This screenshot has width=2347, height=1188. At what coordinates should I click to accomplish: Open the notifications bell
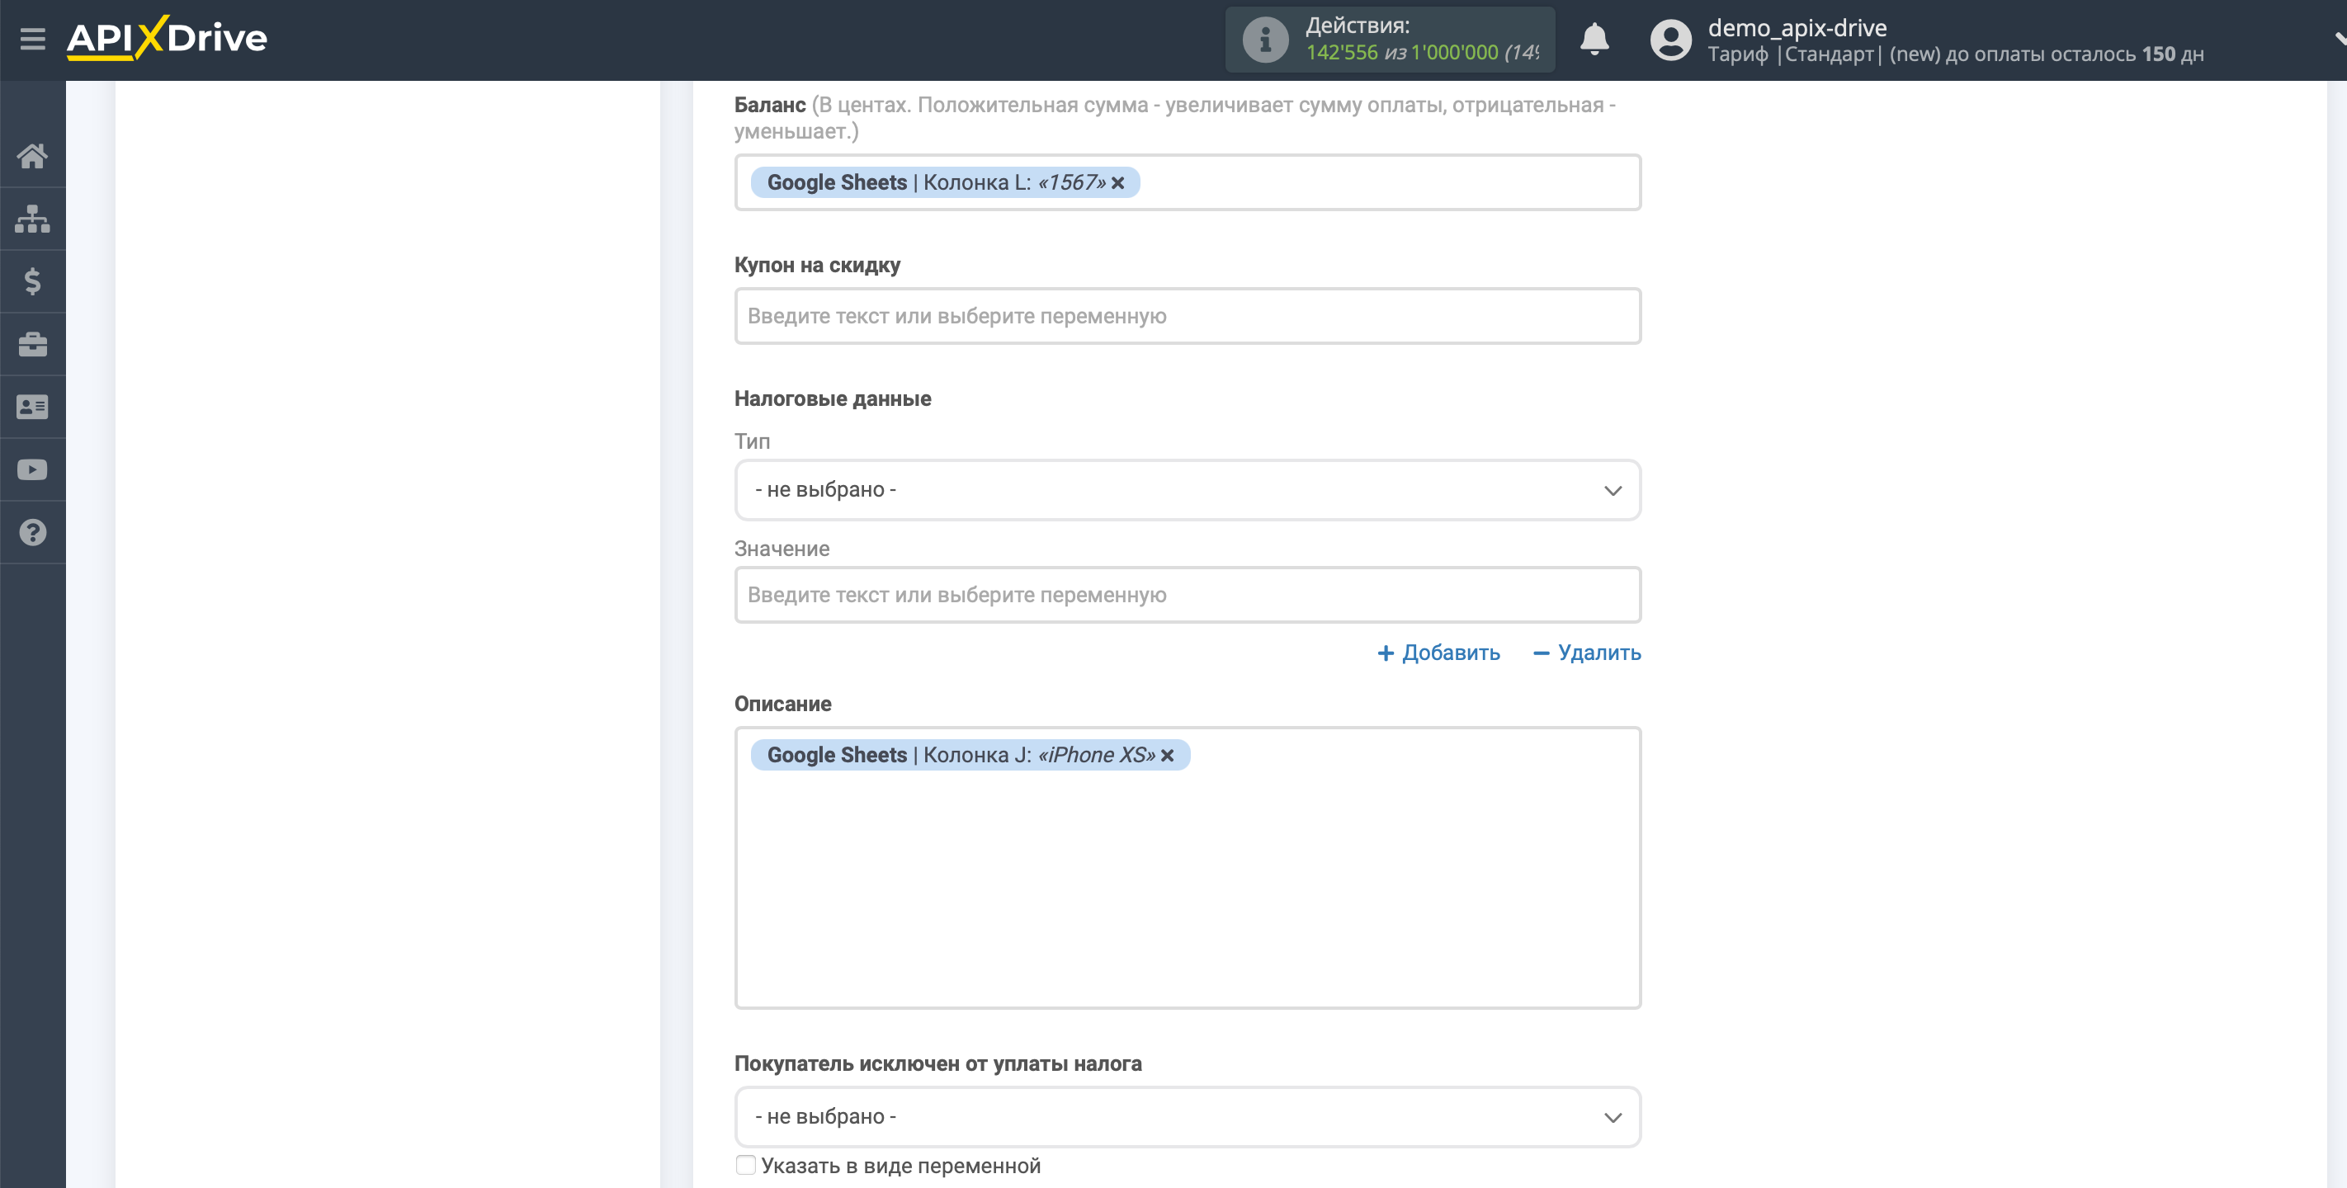(1594, 39)
